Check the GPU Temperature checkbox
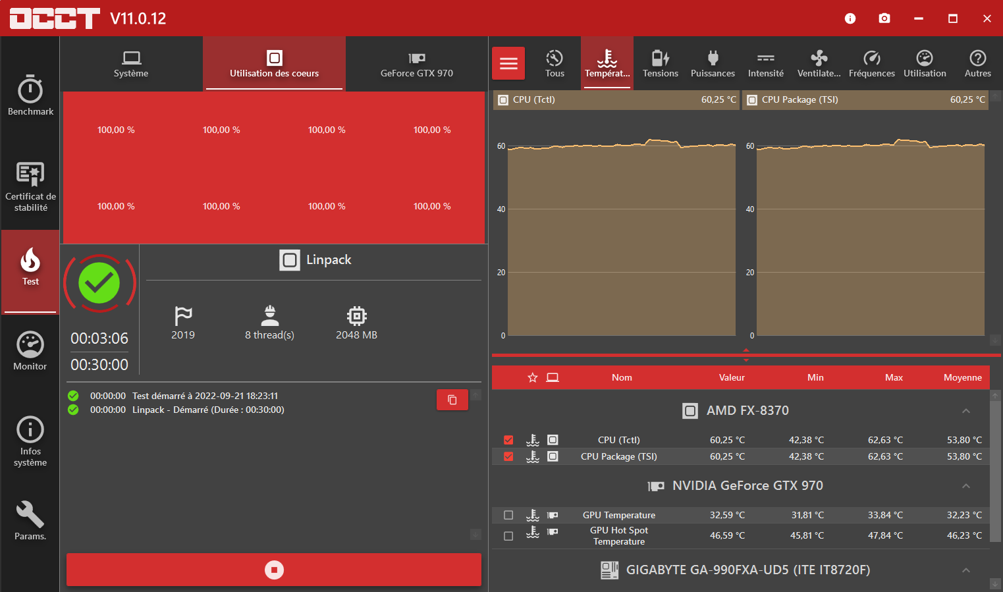 508,515
